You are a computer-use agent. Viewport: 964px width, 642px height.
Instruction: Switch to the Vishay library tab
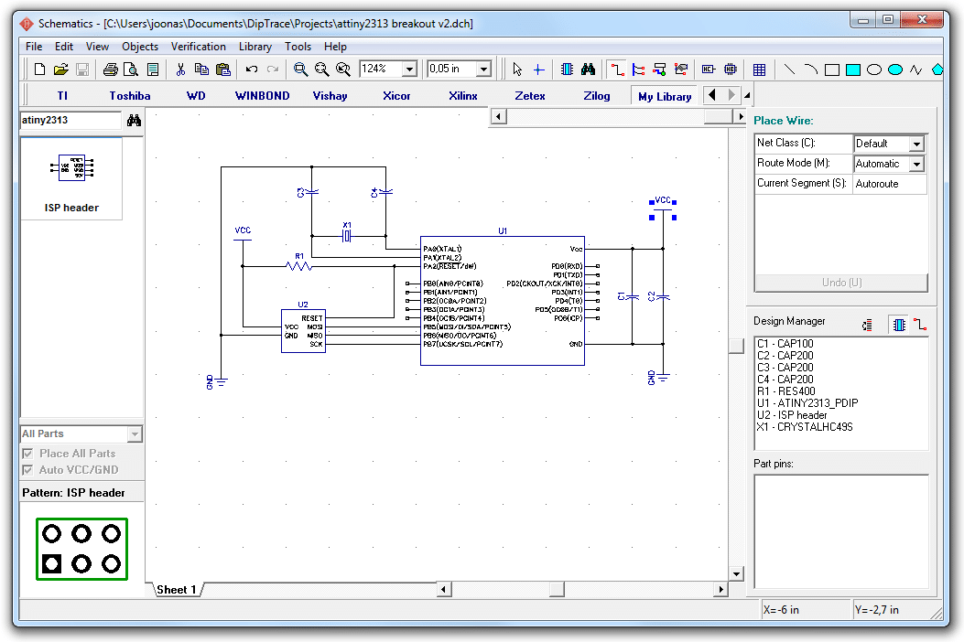[x=330, y=96]
